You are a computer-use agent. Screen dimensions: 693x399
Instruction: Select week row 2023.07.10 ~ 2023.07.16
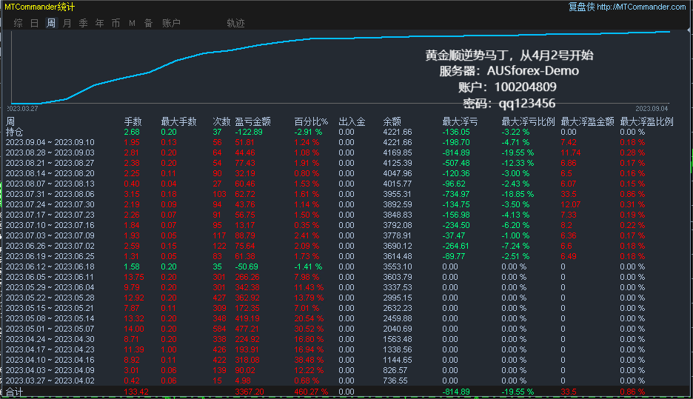point(50,225)
